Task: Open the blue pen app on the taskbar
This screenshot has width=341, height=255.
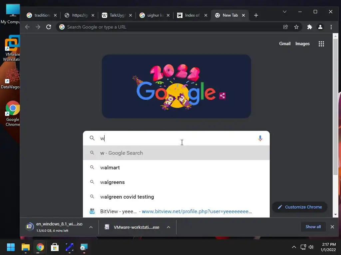Action: (x=70, y=247)
